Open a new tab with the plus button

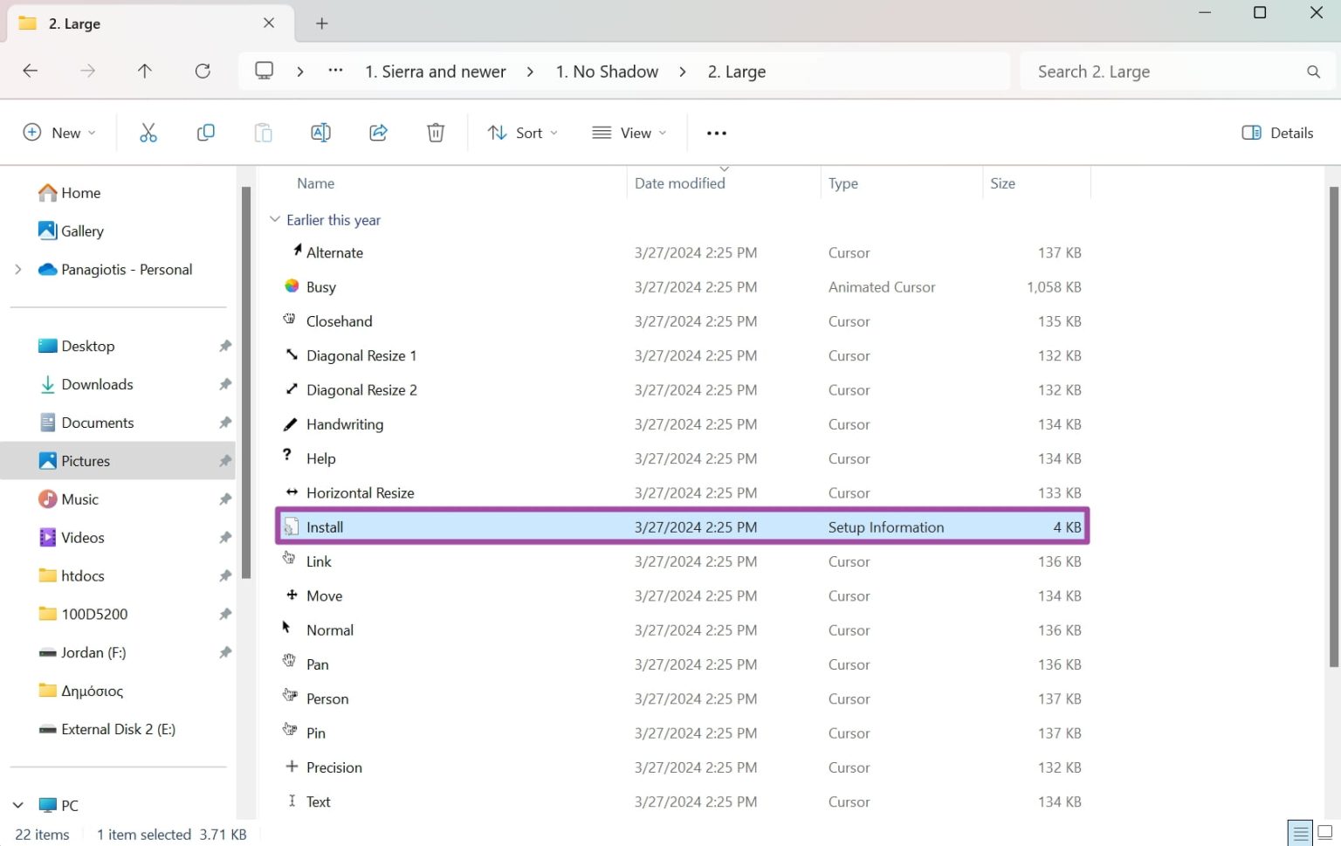(x=321, y=24)
